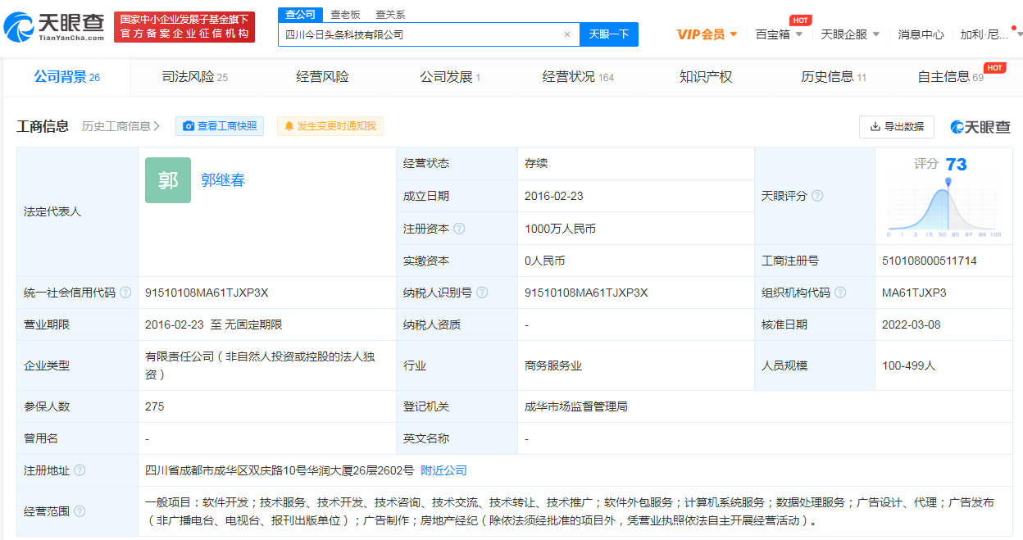
Task: Open 消息中心 in the top bar
Action: point(921,34)
